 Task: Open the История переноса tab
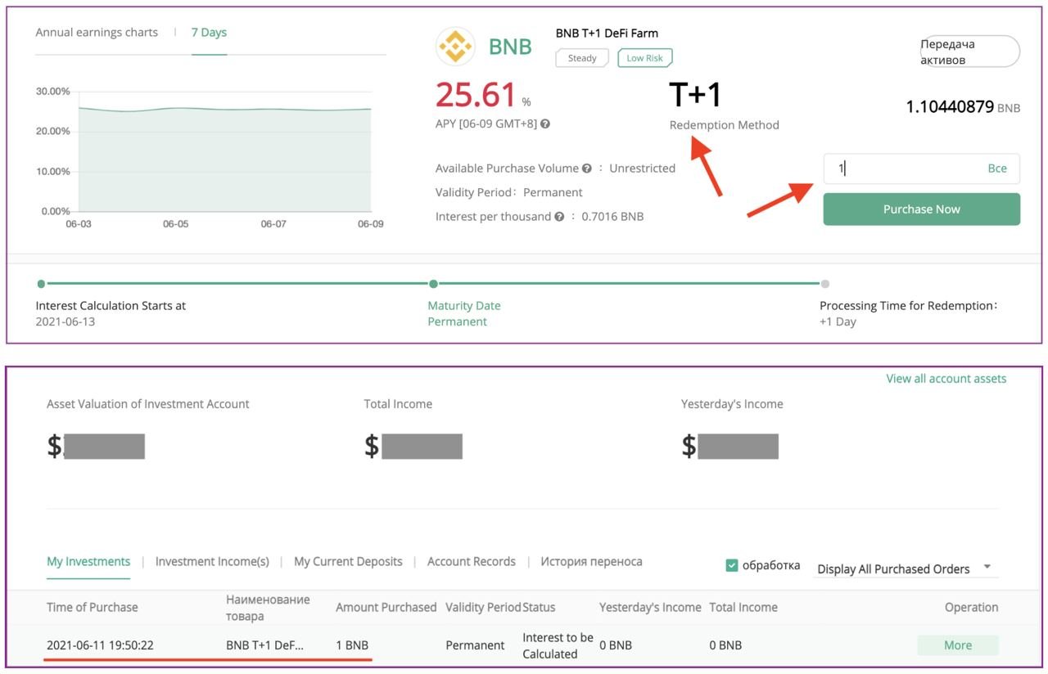tap(591, 562)
